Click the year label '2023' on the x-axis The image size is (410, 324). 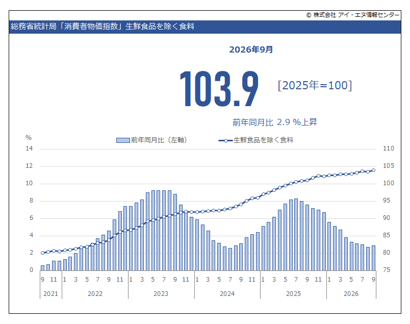tap(161, 294)
